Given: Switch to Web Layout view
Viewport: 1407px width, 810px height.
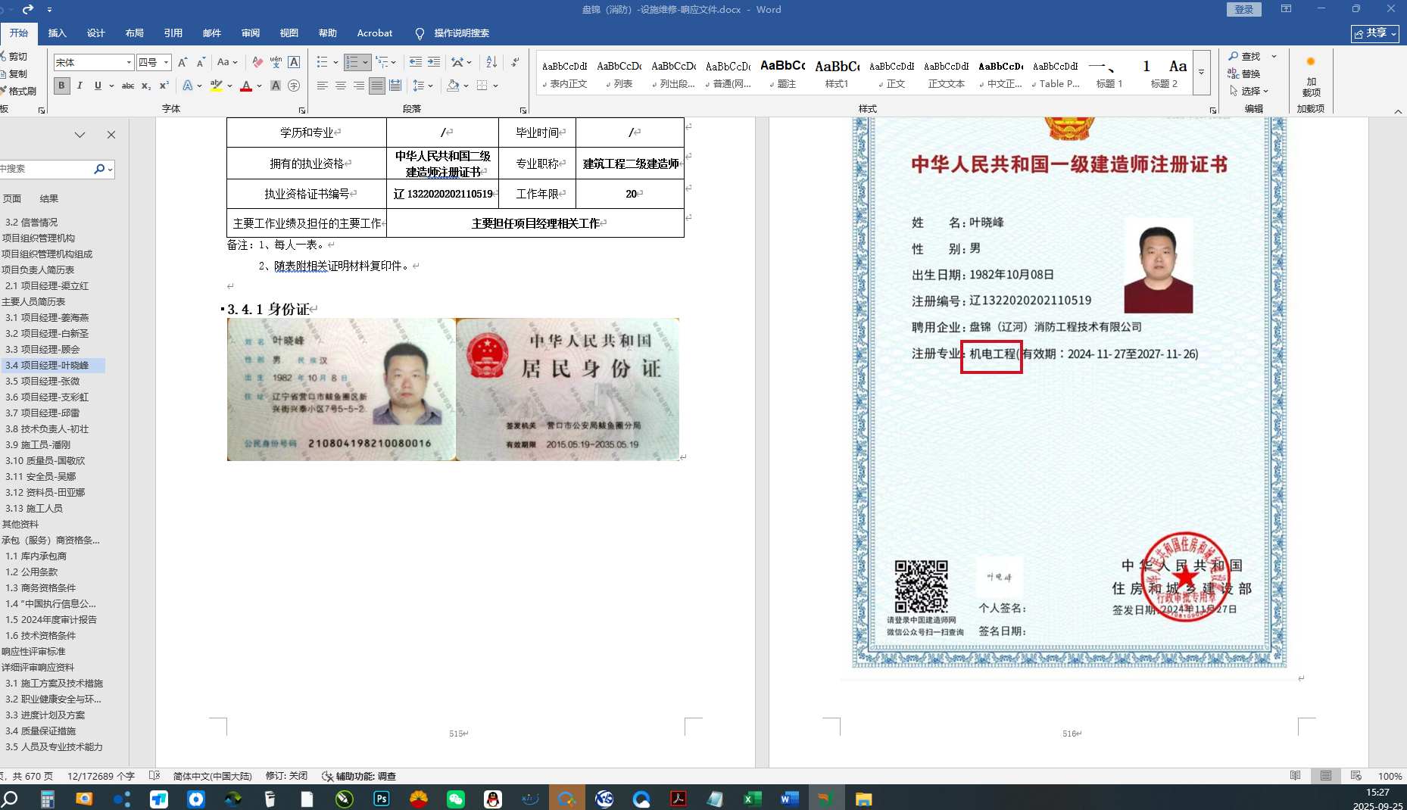Looking at the screenshot, I should [x=1356, y=776].
